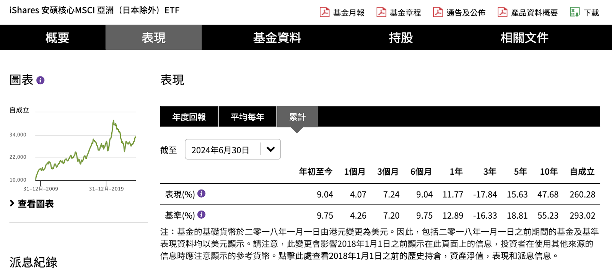Image resolution: width=612 pixels, height=271 pixels.
Task: Click the info icon next to 圖表
Action: 40,80
